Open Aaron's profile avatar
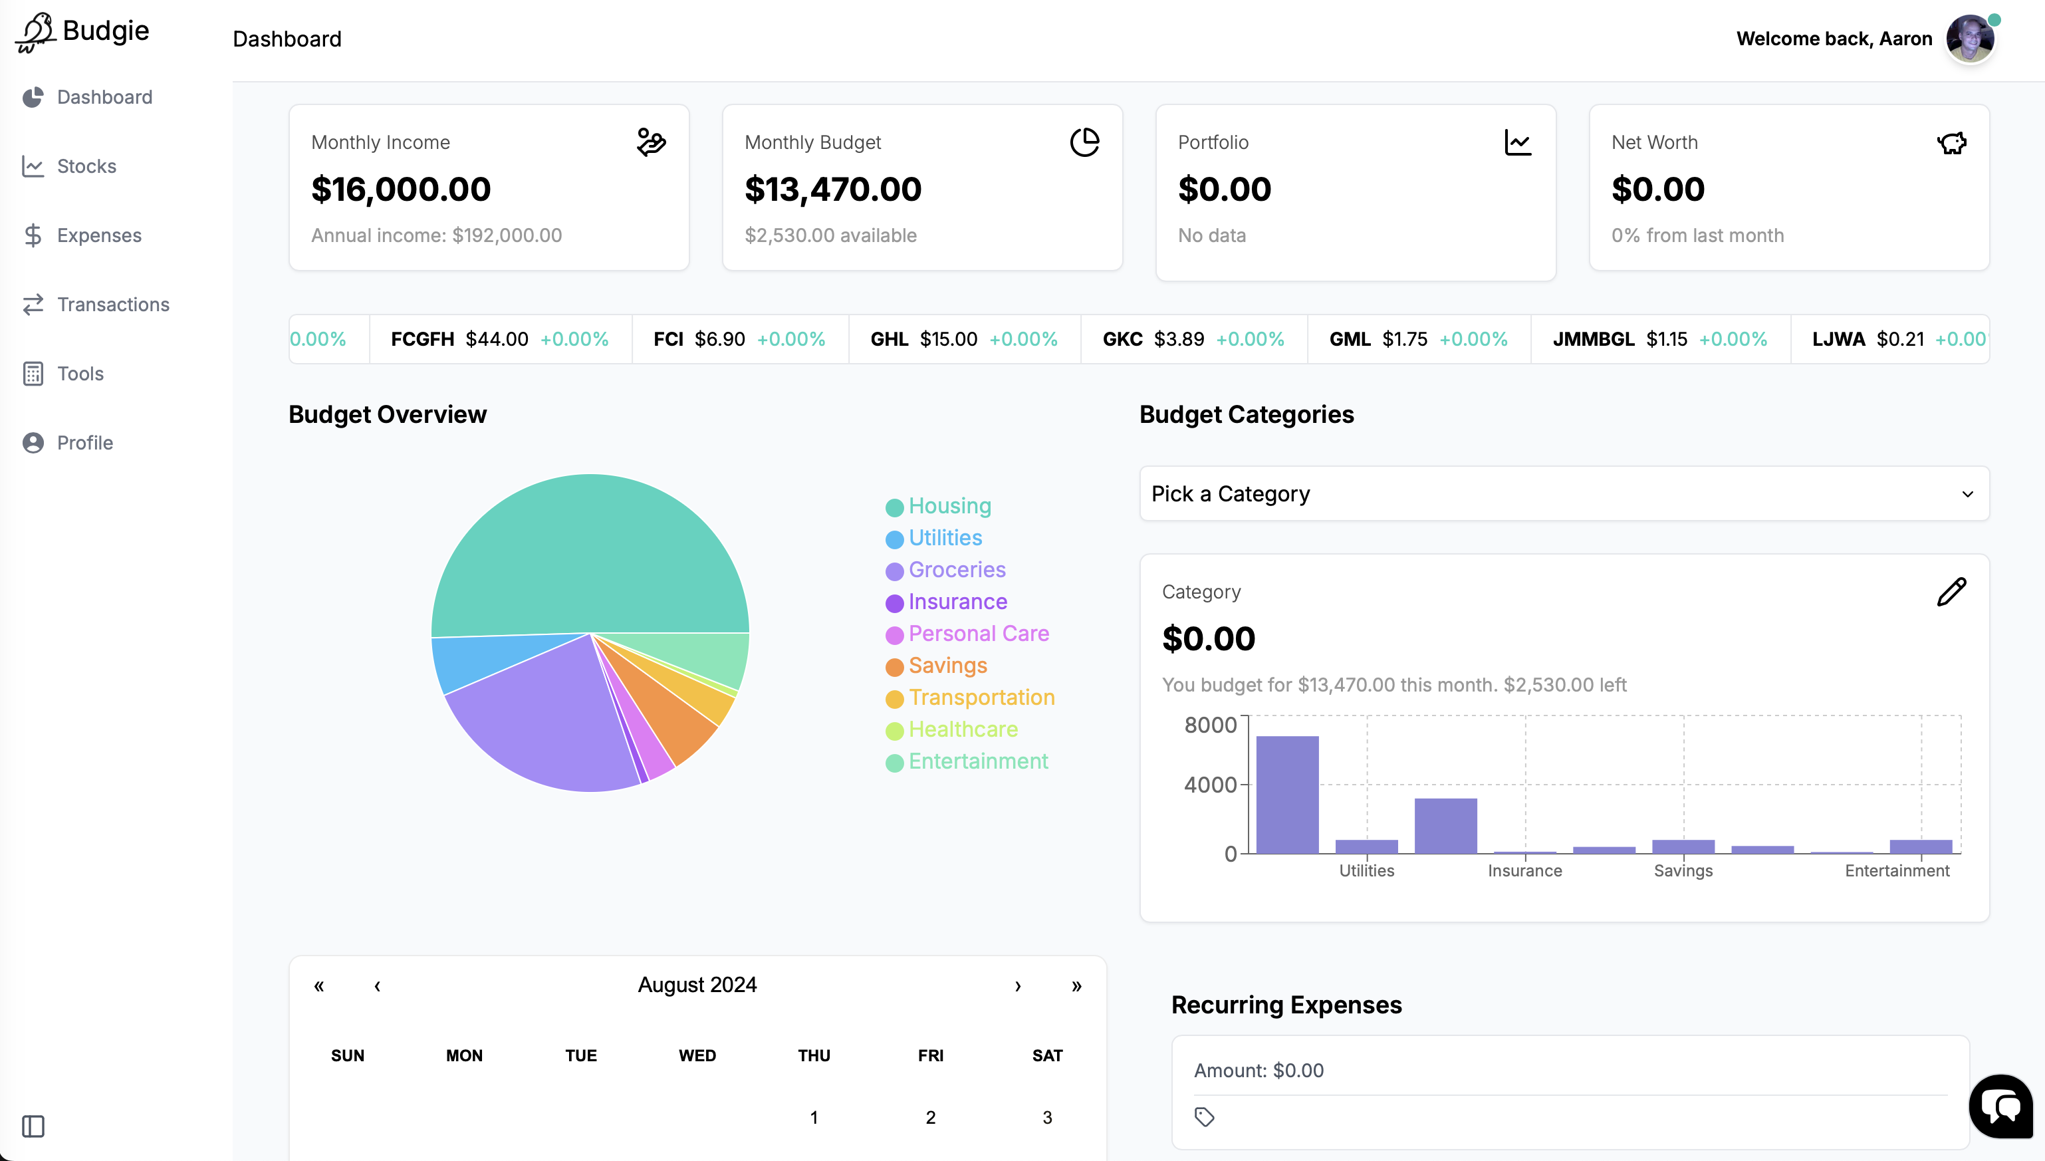The width and height of the screenshot is (2045, 1161). point(1969,39)
